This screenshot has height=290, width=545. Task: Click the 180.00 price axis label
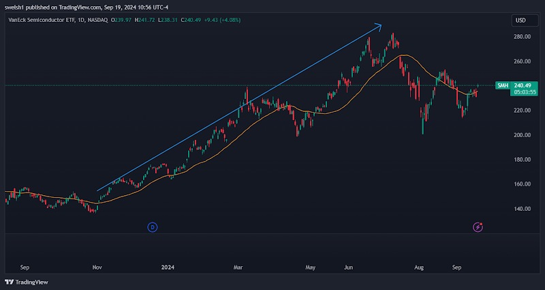pos(522,160)
